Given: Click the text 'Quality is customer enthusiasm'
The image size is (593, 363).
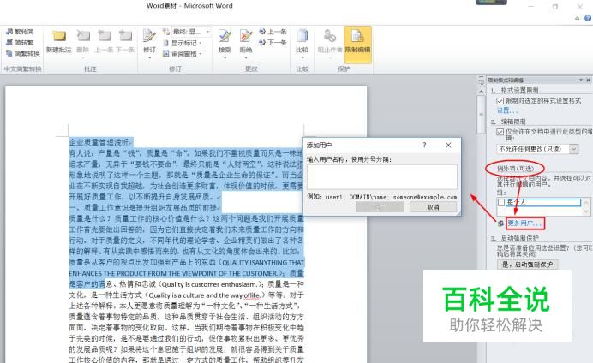Looking at the screenshot, I should point(209,284).
